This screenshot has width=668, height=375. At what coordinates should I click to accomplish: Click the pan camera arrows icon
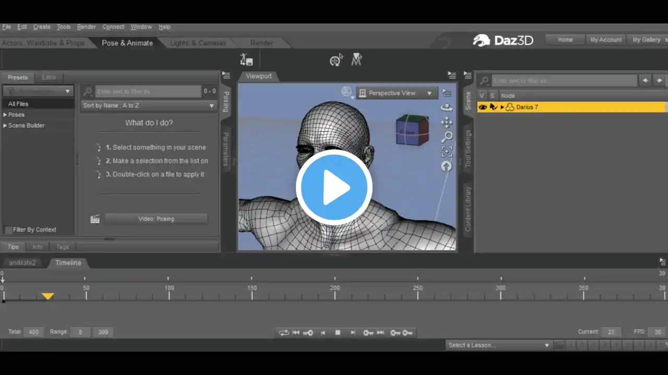(447, 122)
